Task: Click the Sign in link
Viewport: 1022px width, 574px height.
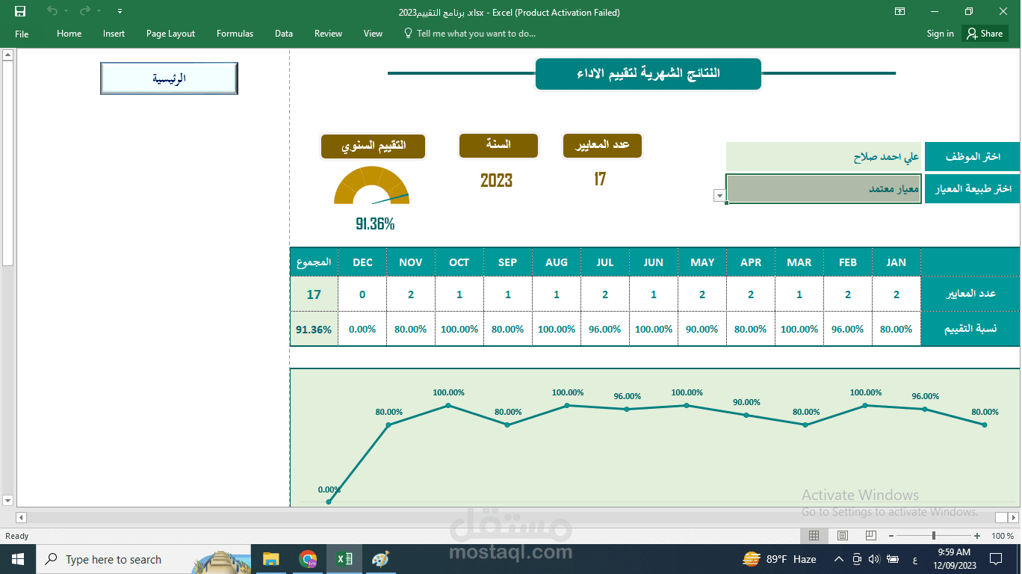Action: click(x=940, y=34)
